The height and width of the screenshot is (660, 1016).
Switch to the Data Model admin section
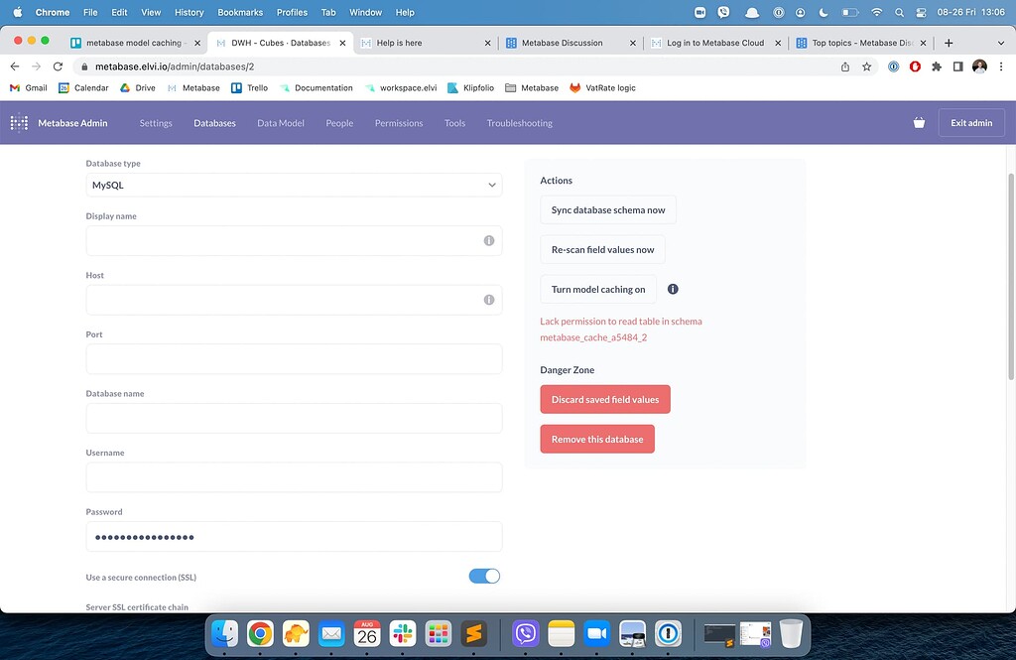283,122
